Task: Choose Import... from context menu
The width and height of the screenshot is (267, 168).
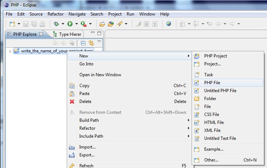Action: tap(130, 147)
